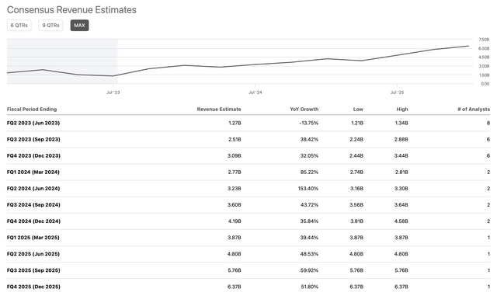Click the FQ1 2024 (Mar 2024) row label

(x=33, y=172)
